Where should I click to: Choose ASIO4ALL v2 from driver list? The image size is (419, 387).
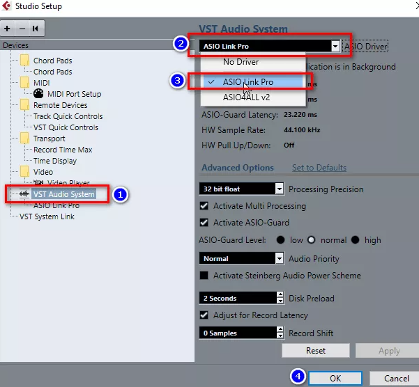coord(253,97)
